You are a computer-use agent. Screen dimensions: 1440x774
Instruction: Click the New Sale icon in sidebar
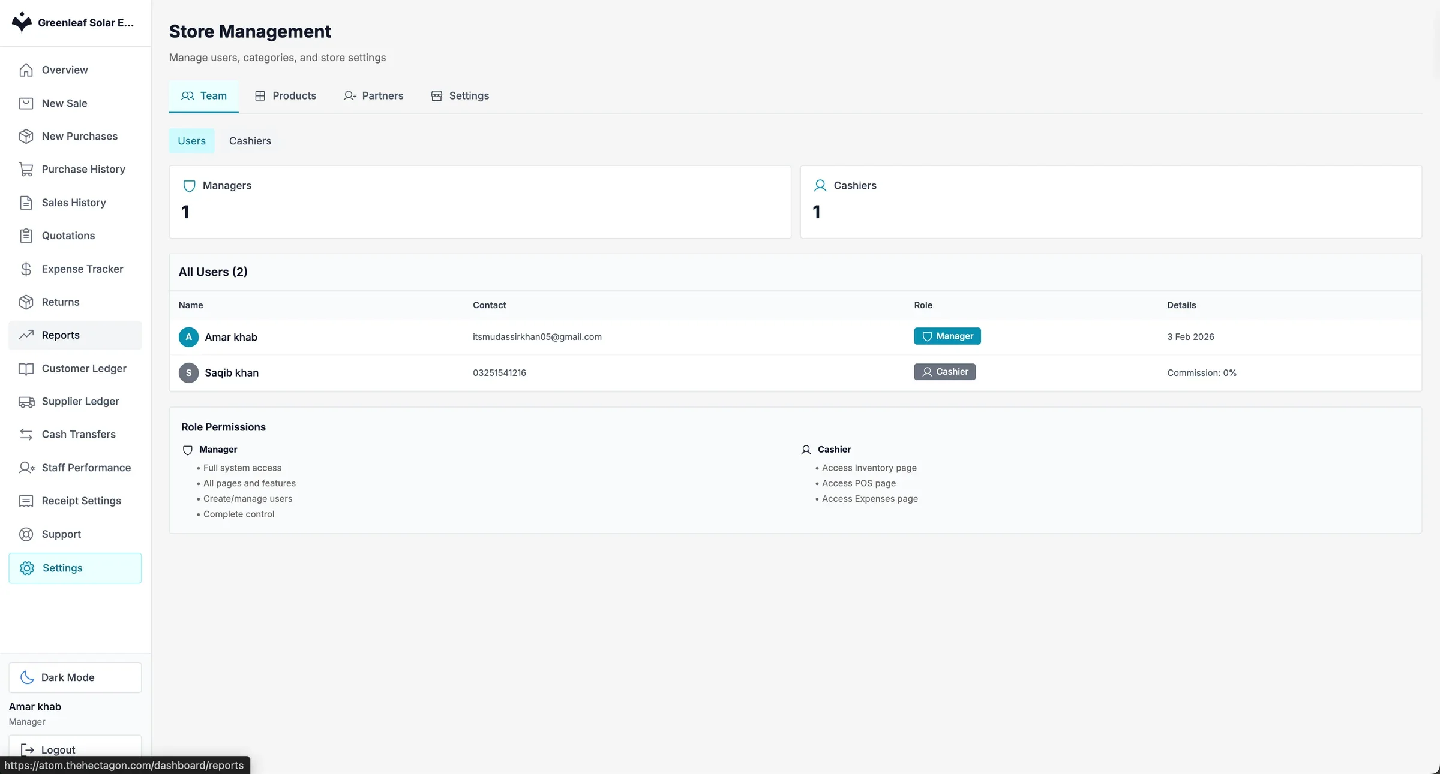click(x=26, y=103)
